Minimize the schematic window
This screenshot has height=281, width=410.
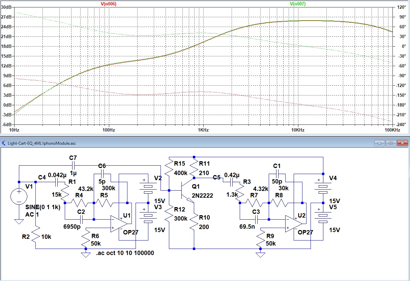click(380, 143)
